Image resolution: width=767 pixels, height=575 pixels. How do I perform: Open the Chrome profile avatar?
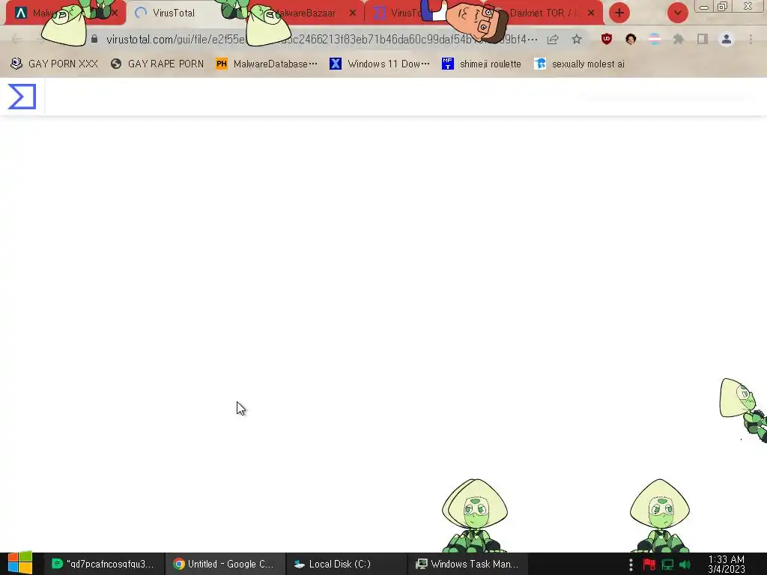pyautogui.click(x=727, y=39)
